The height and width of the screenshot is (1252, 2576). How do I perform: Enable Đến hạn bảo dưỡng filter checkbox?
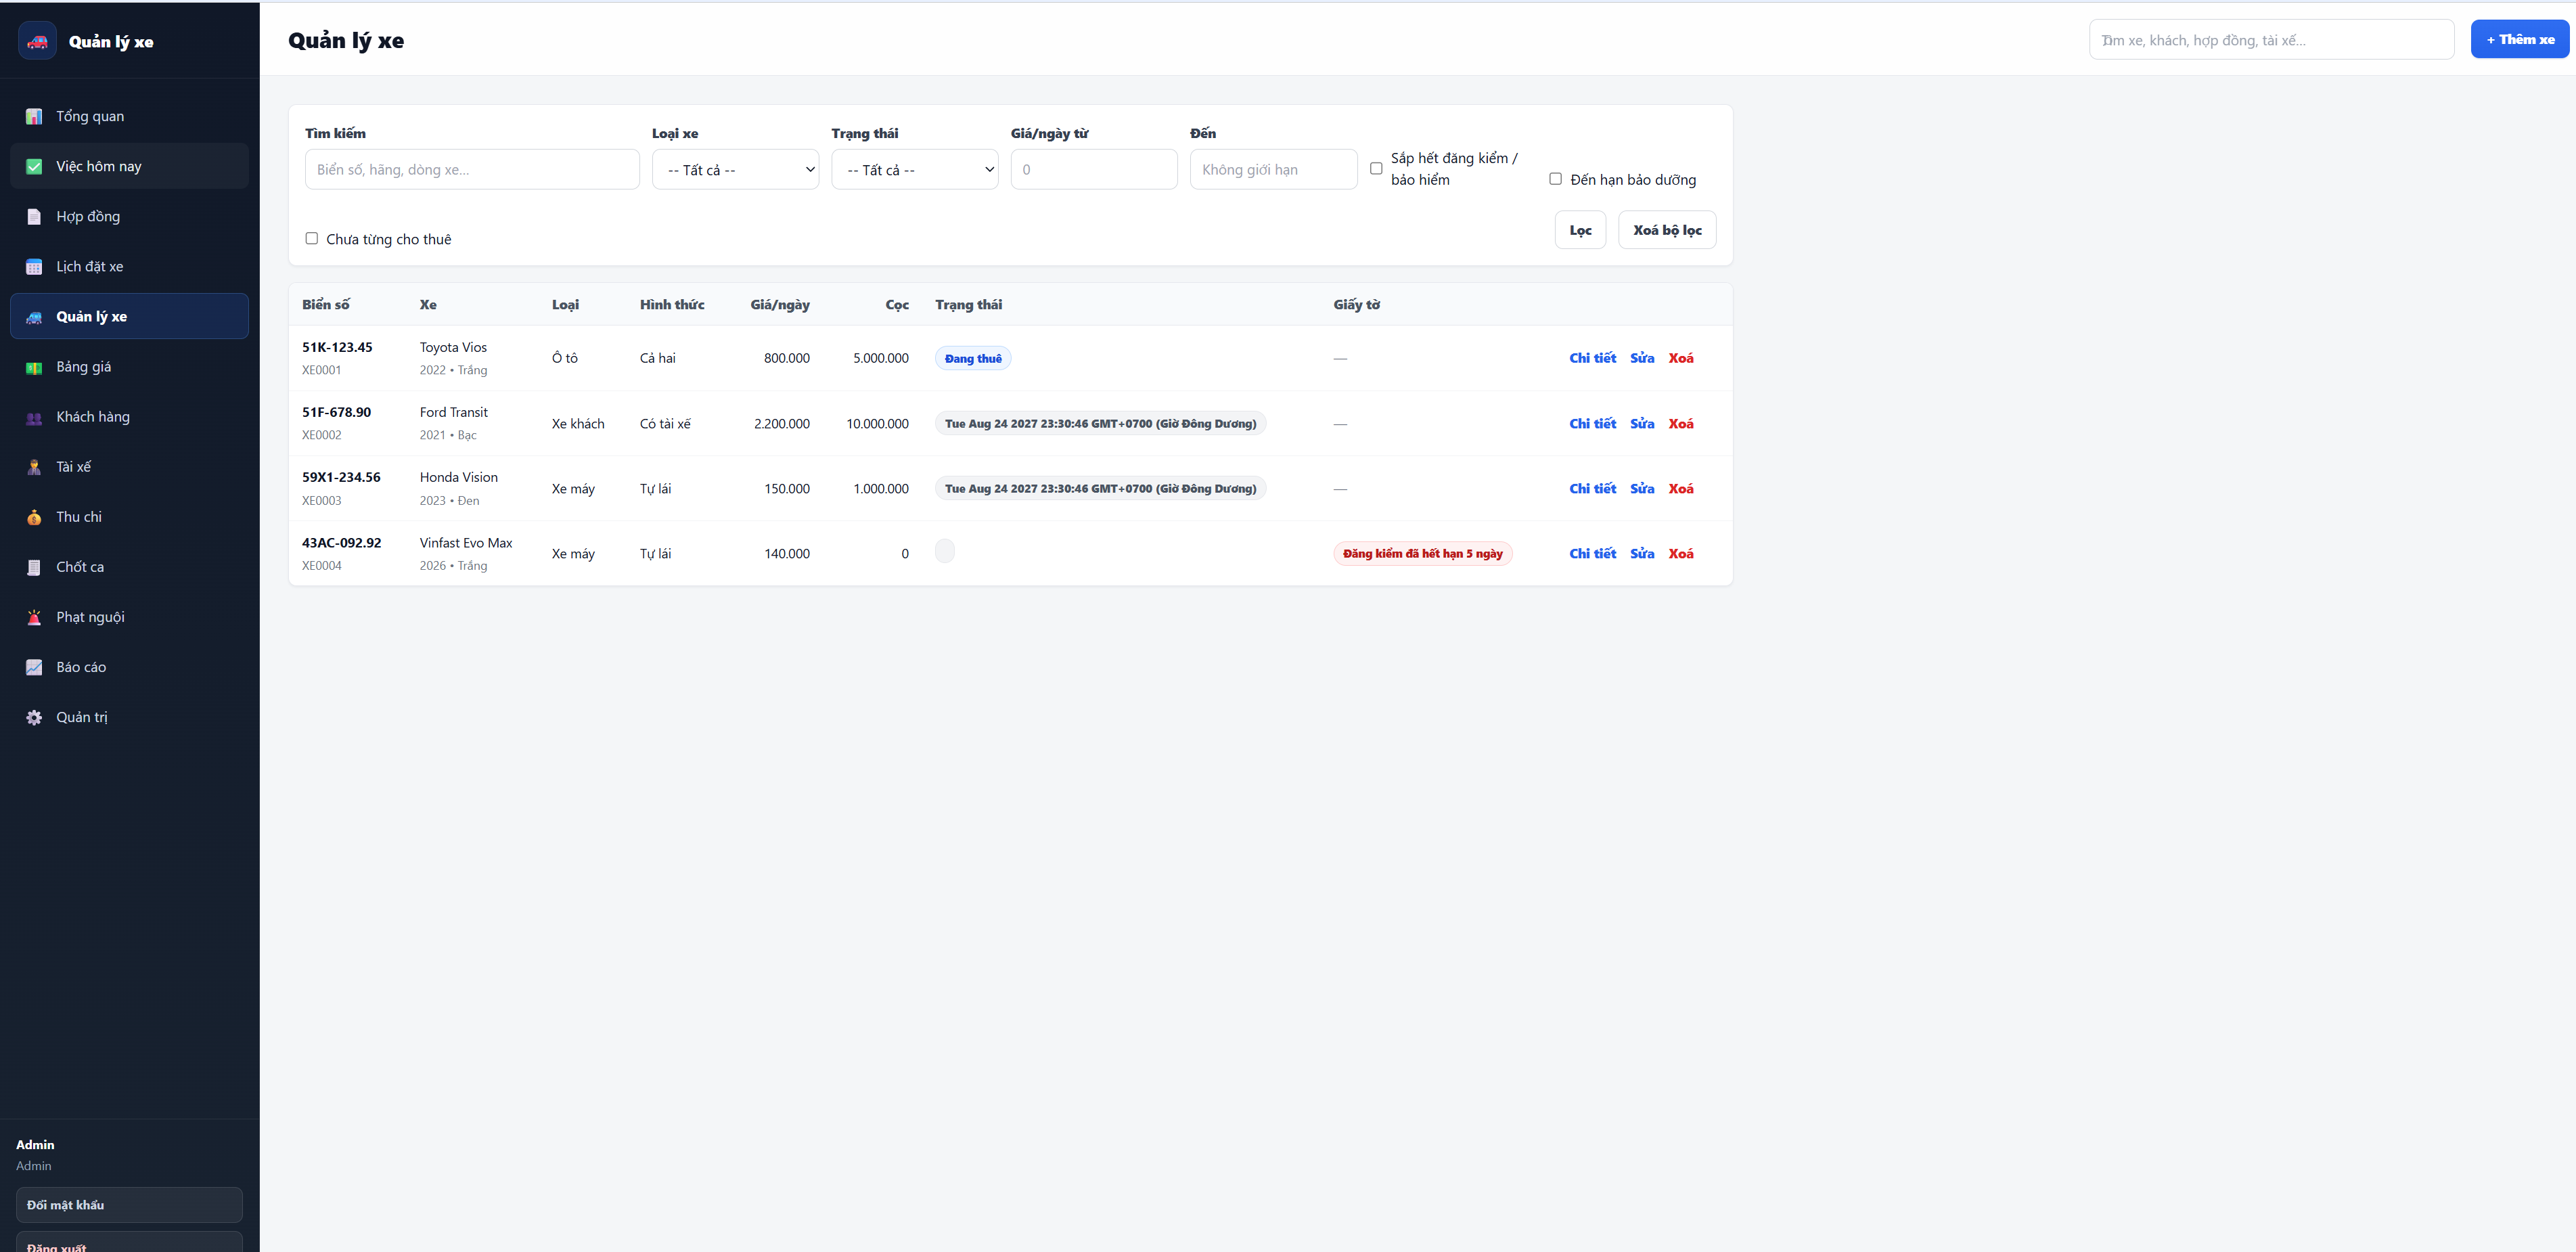point(1555,179)
